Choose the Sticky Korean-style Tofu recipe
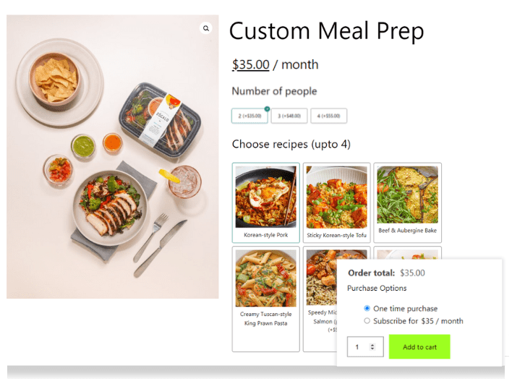This screenshot has width=512, height=379. coord(337,203)
